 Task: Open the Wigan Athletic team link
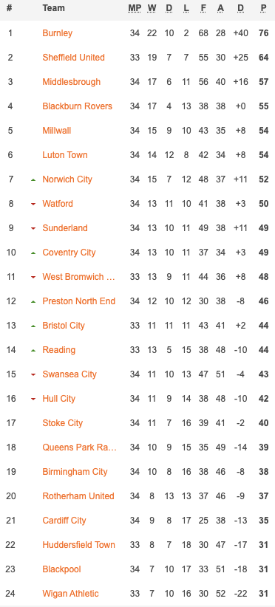[70, 594]
